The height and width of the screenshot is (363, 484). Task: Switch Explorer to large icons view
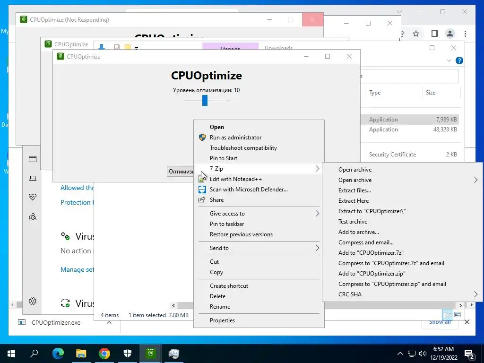coord(458,314)
